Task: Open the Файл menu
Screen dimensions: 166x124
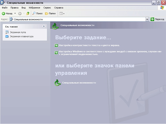Action: click(x=5, y=8)
